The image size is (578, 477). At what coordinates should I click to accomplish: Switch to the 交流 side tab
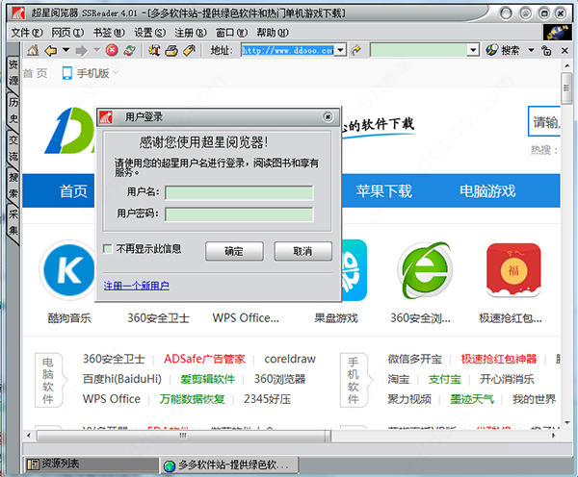point(13,148)
